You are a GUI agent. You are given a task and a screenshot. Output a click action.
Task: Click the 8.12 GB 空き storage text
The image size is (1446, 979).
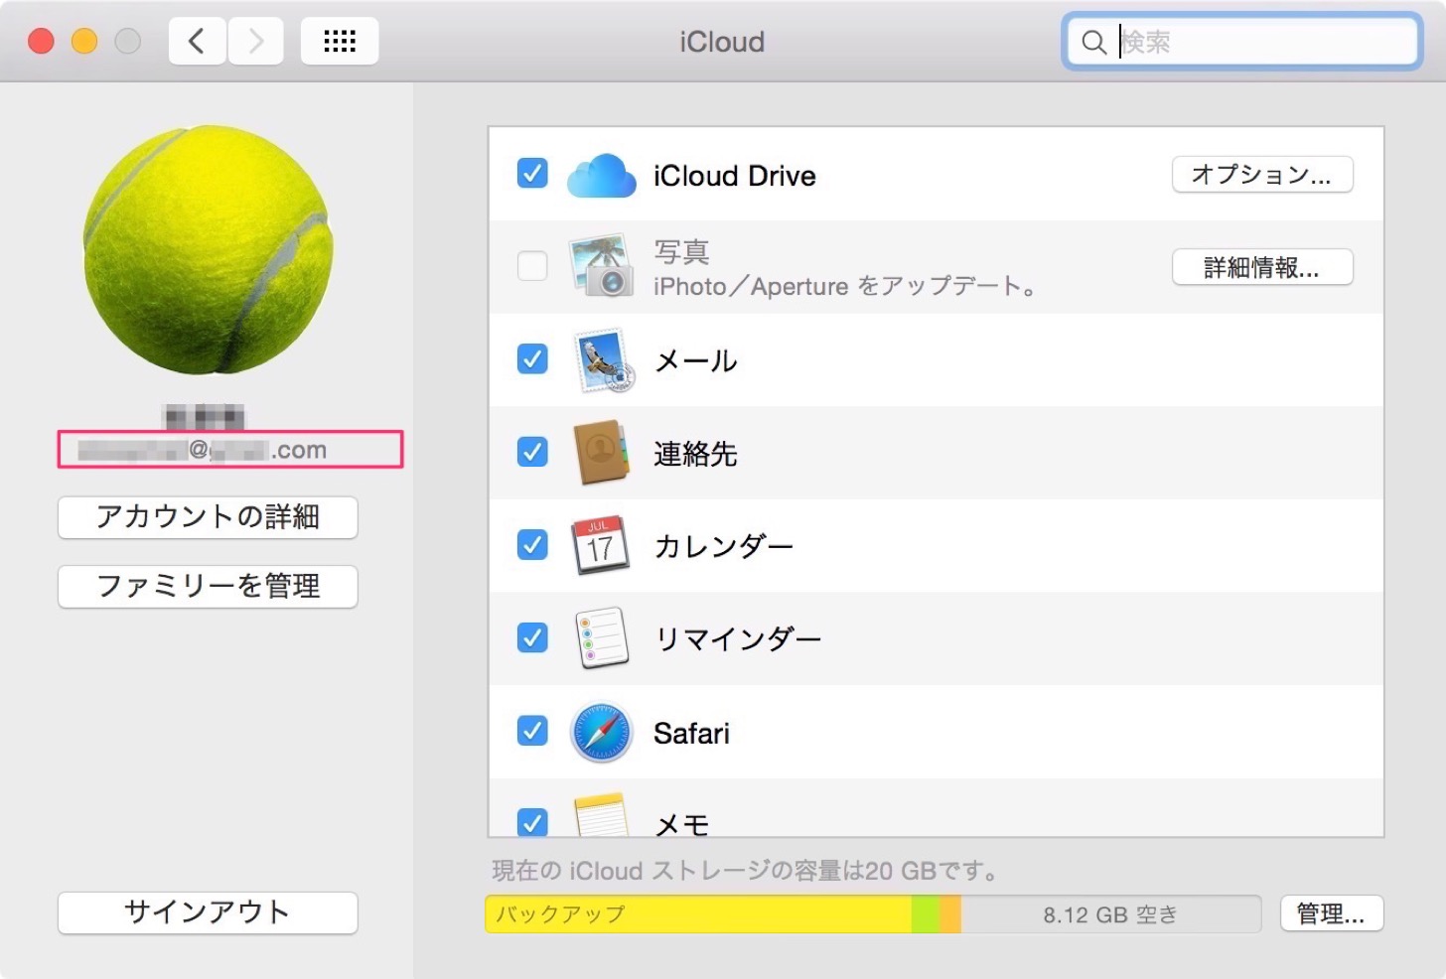[1110, 914]
